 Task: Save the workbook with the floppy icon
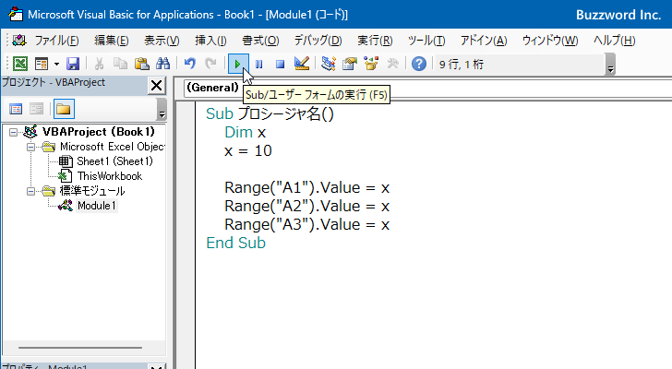(x=73, y=65)
